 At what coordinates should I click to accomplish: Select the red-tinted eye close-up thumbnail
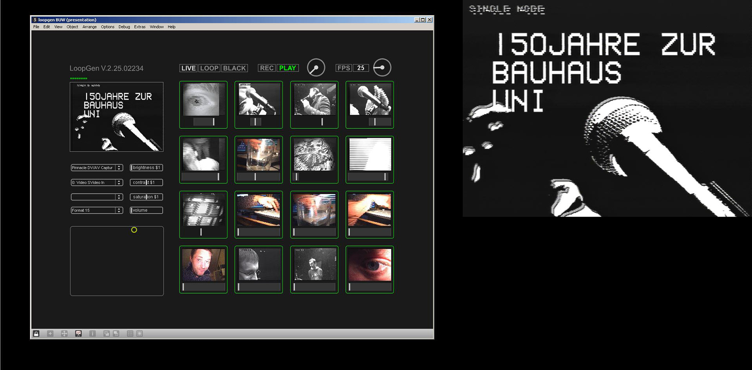click(370, 265)
